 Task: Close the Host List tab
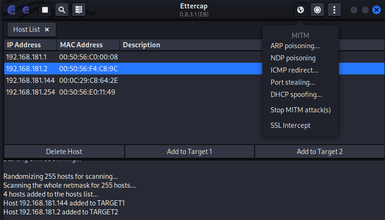[x=47, y=29]
